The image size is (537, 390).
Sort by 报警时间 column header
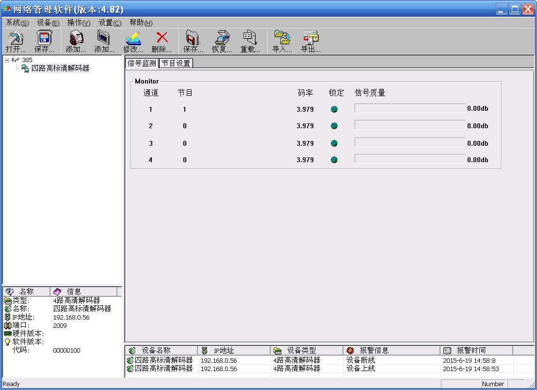[x=476, y=350]
